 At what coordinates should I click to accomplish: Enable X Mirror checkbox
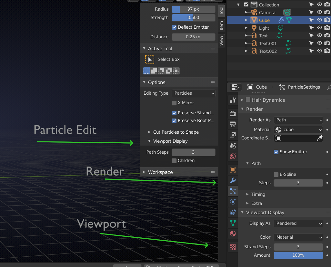pos(174,103)
